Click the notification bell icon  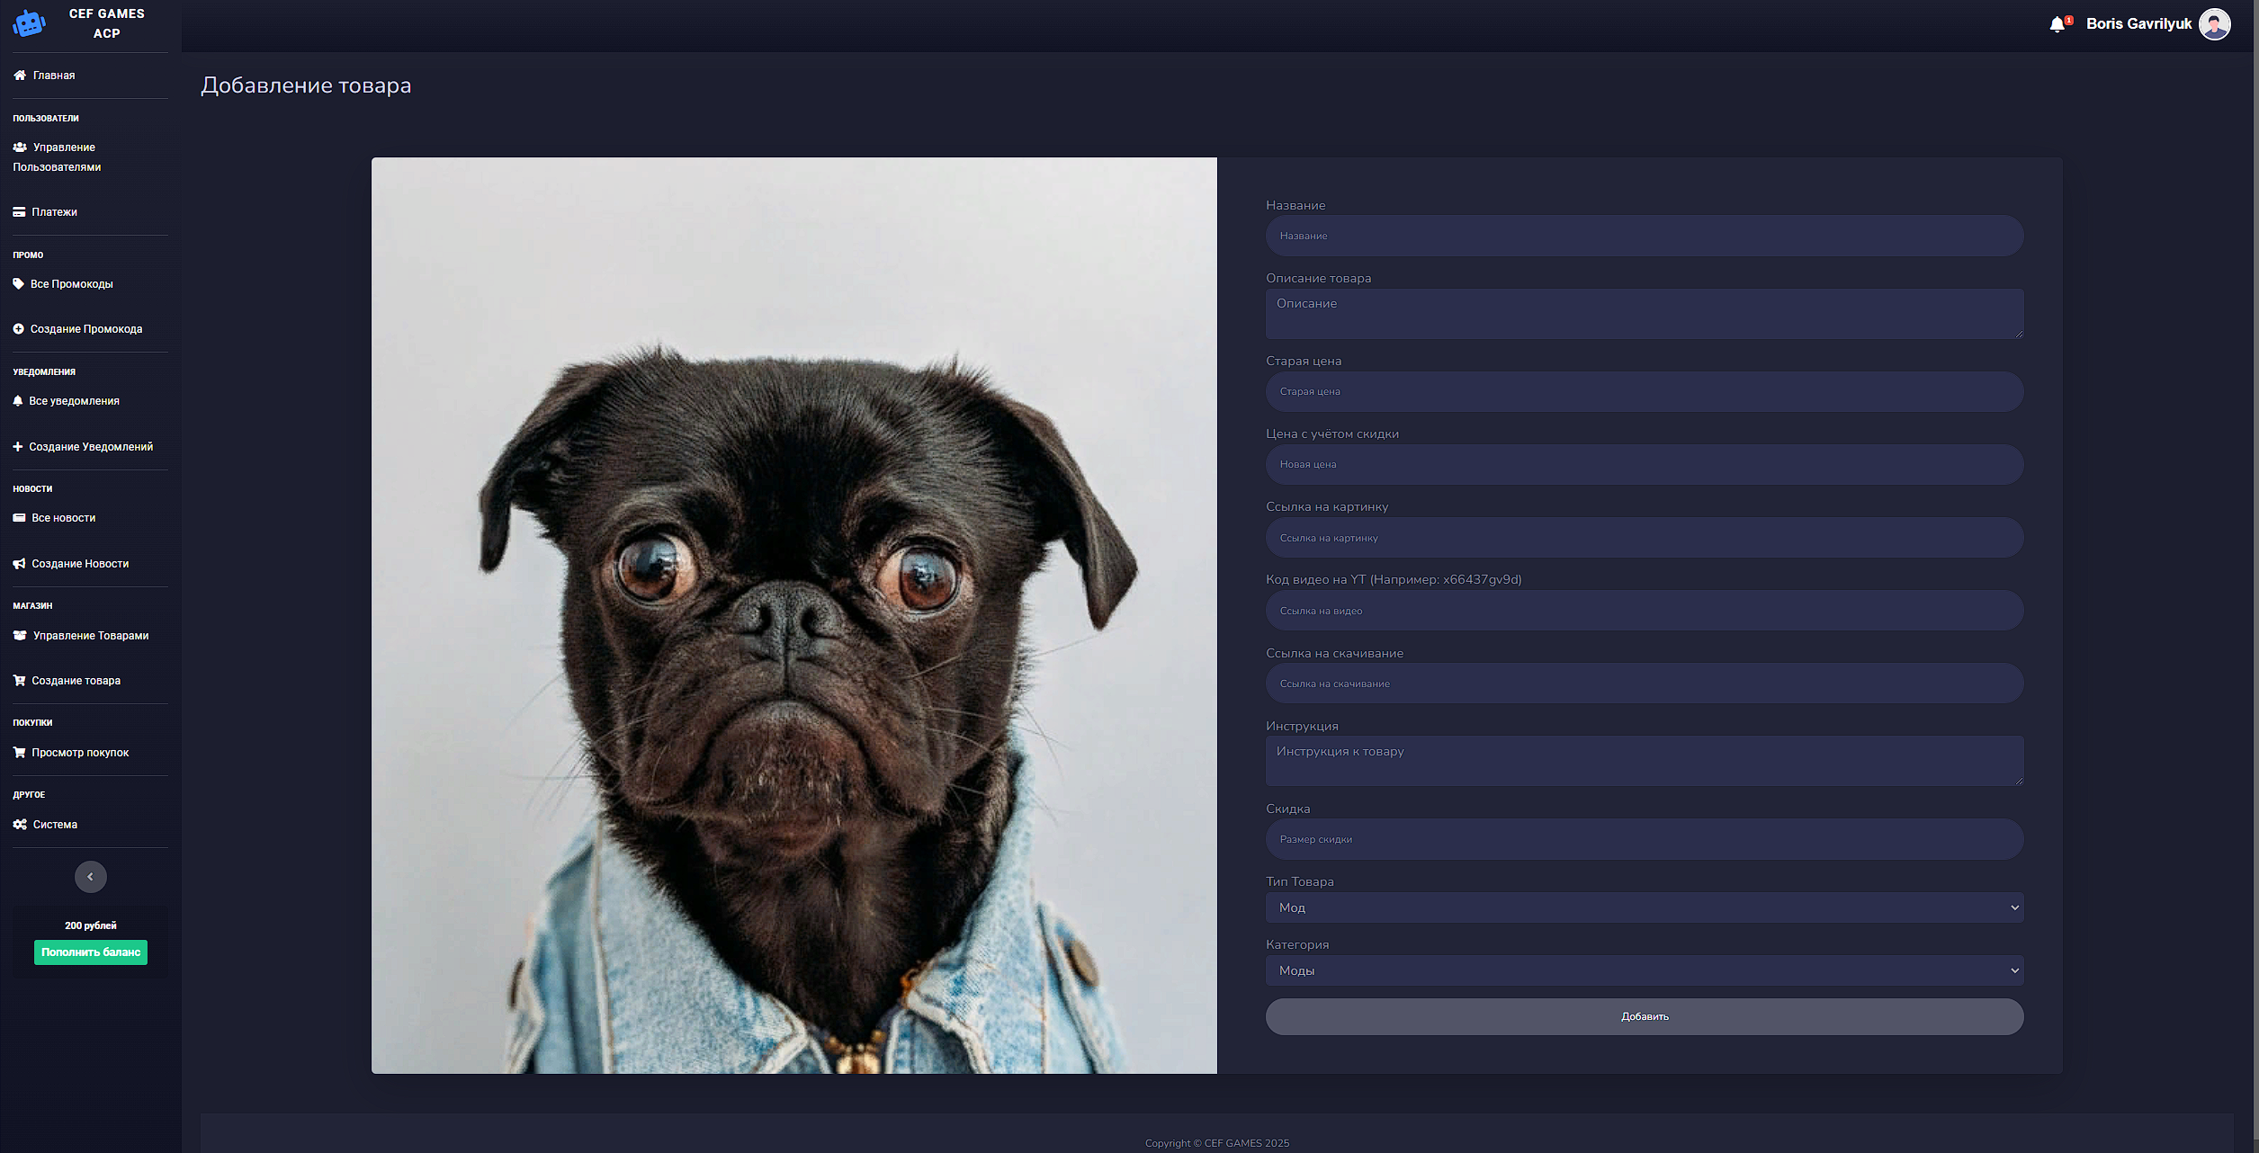point(2057,25)
